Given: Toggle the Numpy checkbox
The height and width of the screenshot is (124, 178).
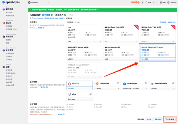Looking at the screenshot, I should [x=67, y=104].
